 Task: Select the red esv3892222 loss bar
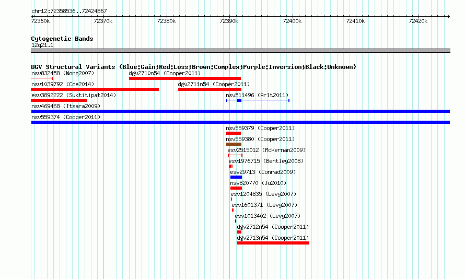59,100
